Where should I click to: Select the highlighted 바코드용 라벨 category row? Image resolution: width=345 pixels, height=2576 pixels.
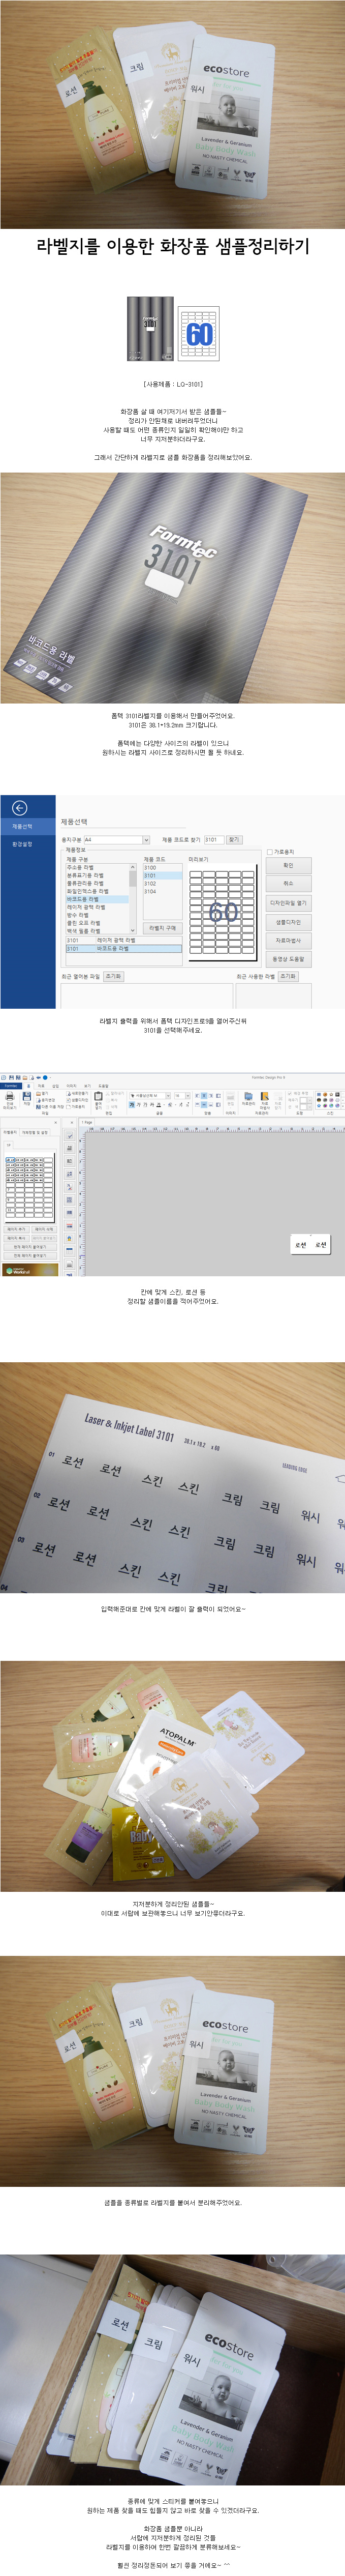pyautogui.click(x=96, y=899)
